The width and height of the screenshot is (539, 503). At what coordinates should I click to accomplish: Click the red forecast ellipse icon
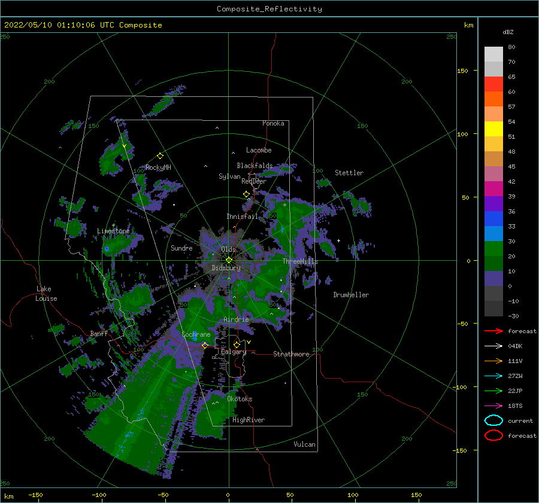click(493, 435)
